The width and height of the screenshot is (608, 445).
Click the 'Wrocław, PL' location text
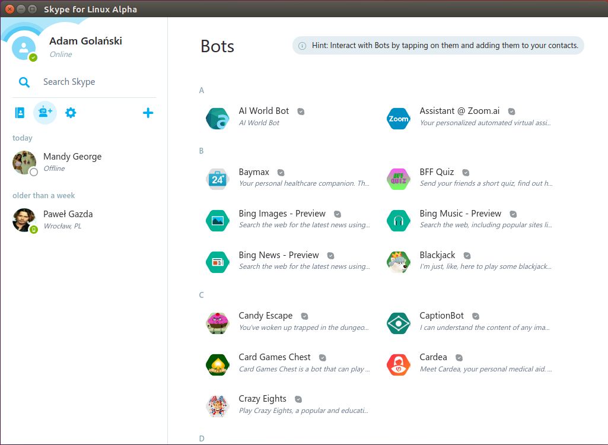click(62, 226)
